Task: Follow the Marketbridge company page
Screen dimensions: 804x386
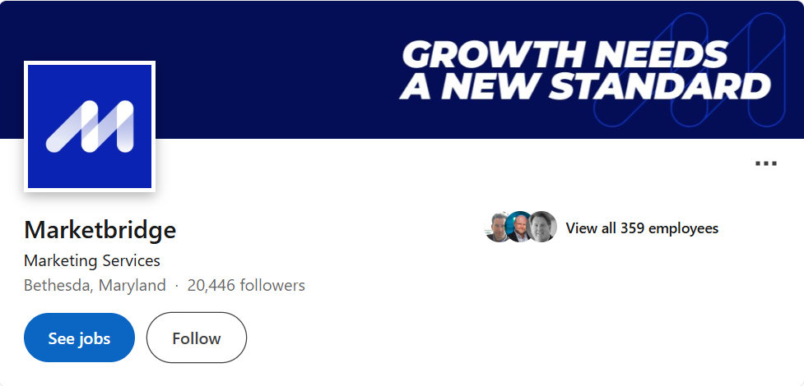Action: pos(196,338)
